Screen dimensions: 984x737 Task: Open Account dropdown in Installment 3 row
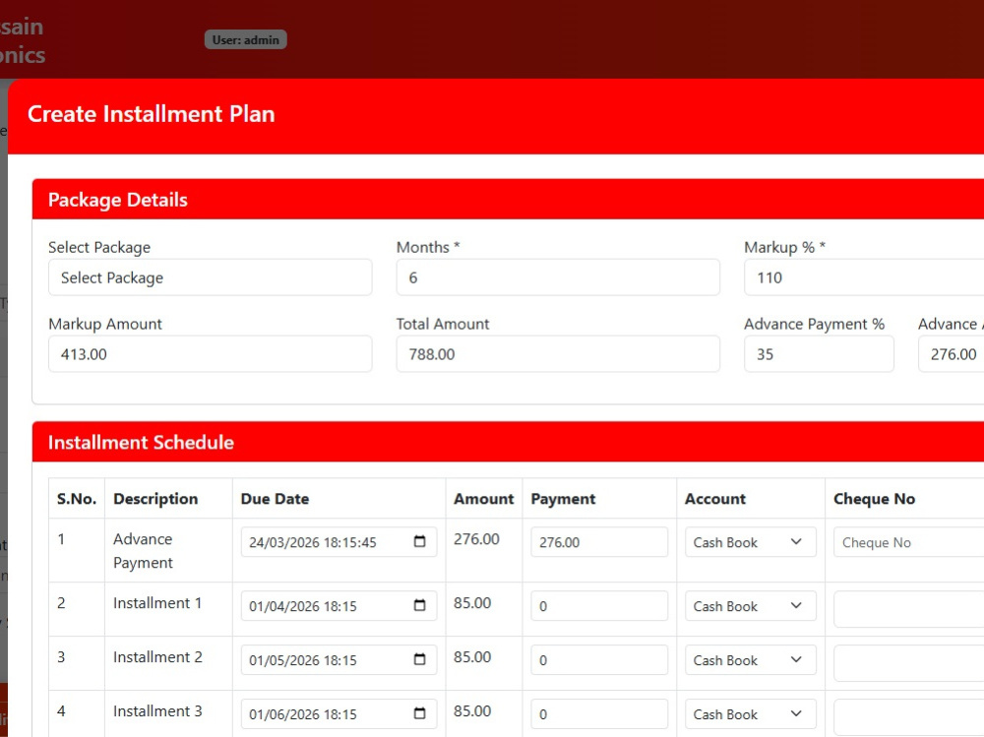(x=751, y=713)
